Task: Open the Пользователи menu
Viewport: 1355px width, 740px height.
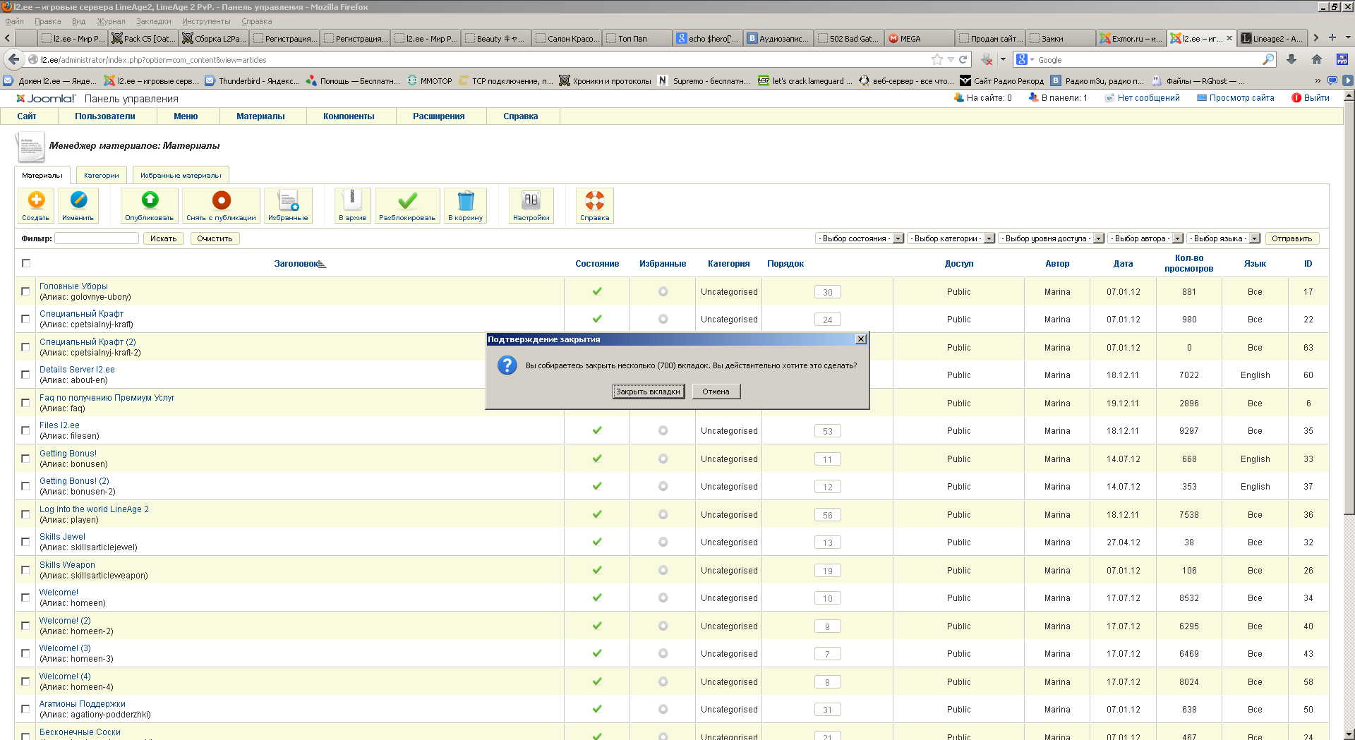Action: point(105,116)
